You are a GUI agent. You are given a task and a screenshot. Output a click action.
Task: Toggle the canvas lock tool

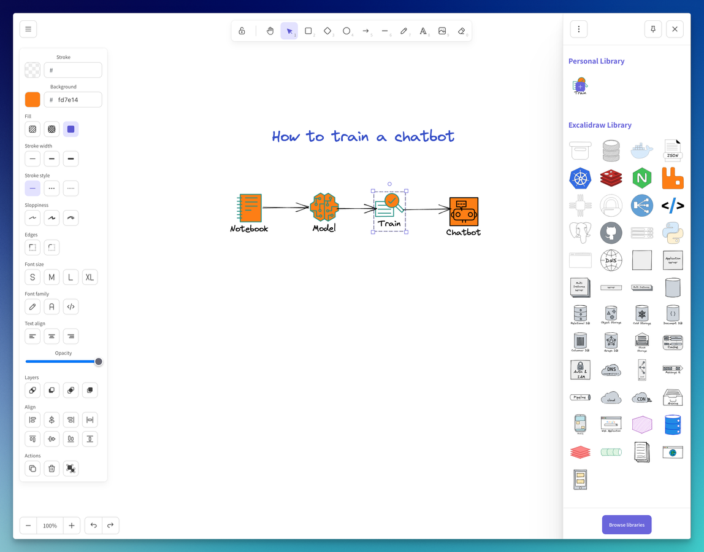coord(242,31)
